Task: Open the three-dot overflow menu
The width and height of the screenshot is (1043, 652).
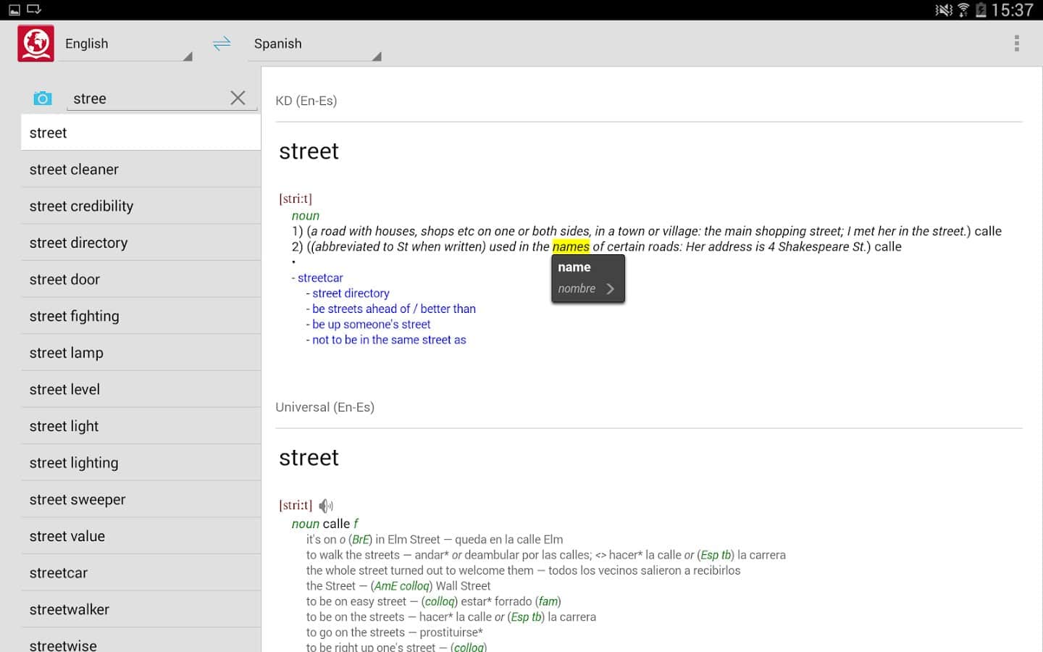Action: [1016, 43]
